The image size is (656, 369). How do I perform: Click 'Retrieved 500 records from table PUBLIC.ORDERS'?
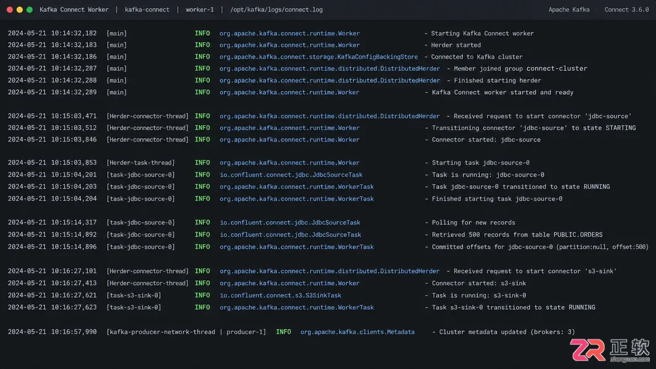coord(517,235)
